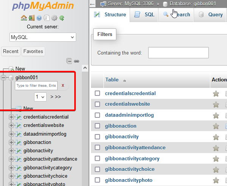Open the Current server MySQL dropdown
Viewport: 227px width, 186px height.
click(x=43, y=37)
